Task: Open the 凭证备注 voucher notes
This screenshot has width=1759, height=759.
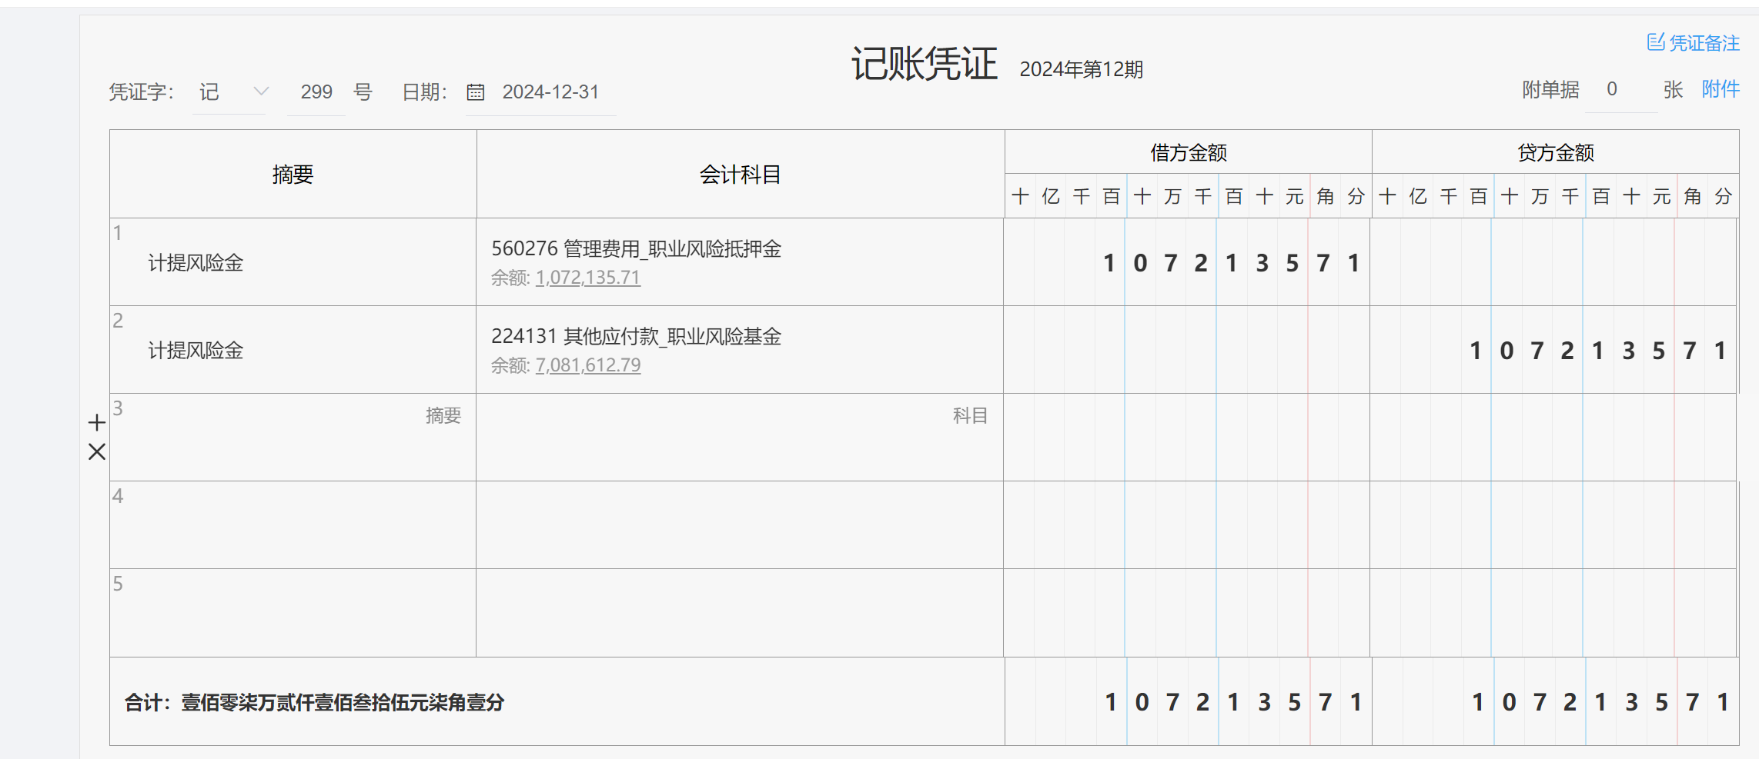Action: click(x=1693, y=43)
